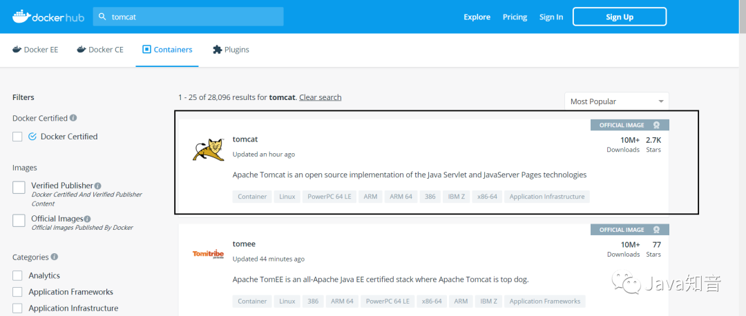The width and height of the screenshot is (746, 316).
Task: Click the info icon beside Verified Publisher
Action: tap(97, 186)
